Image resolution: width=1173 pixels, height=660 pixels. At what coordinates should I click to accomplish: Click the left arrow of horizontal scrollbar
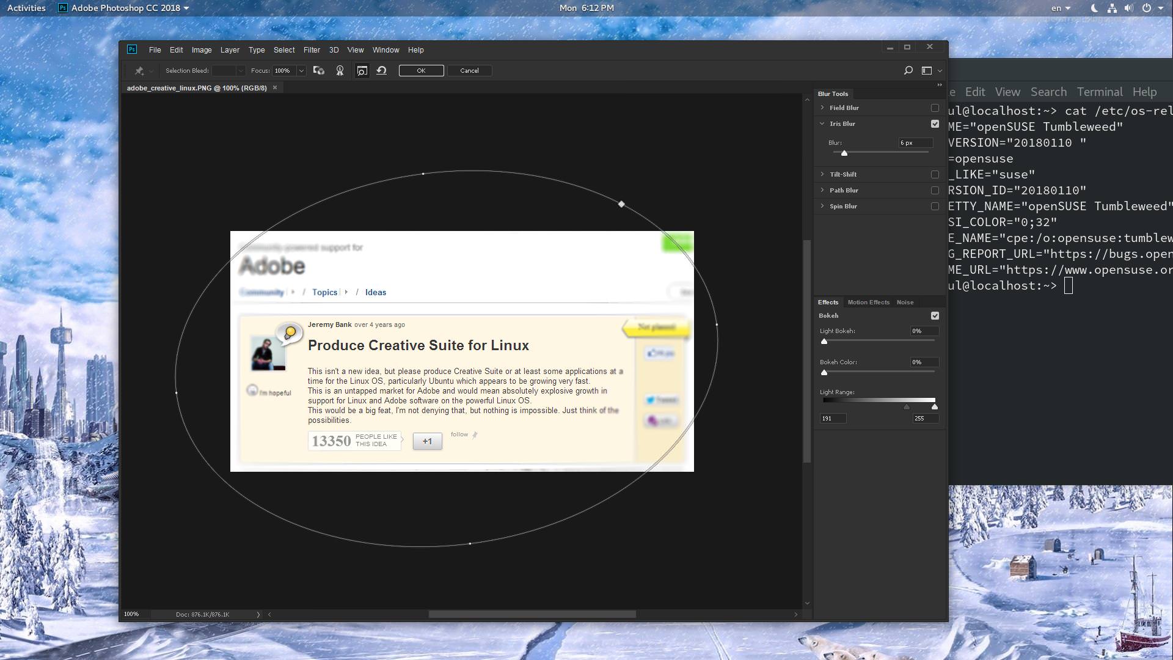[x=269, y=614]
